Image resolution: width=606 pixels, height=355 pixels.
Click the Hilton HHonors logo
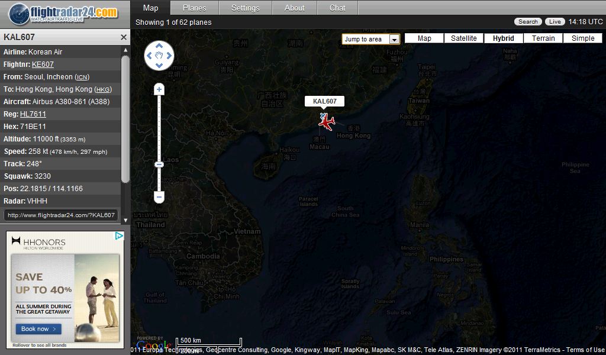coord(38,243)
